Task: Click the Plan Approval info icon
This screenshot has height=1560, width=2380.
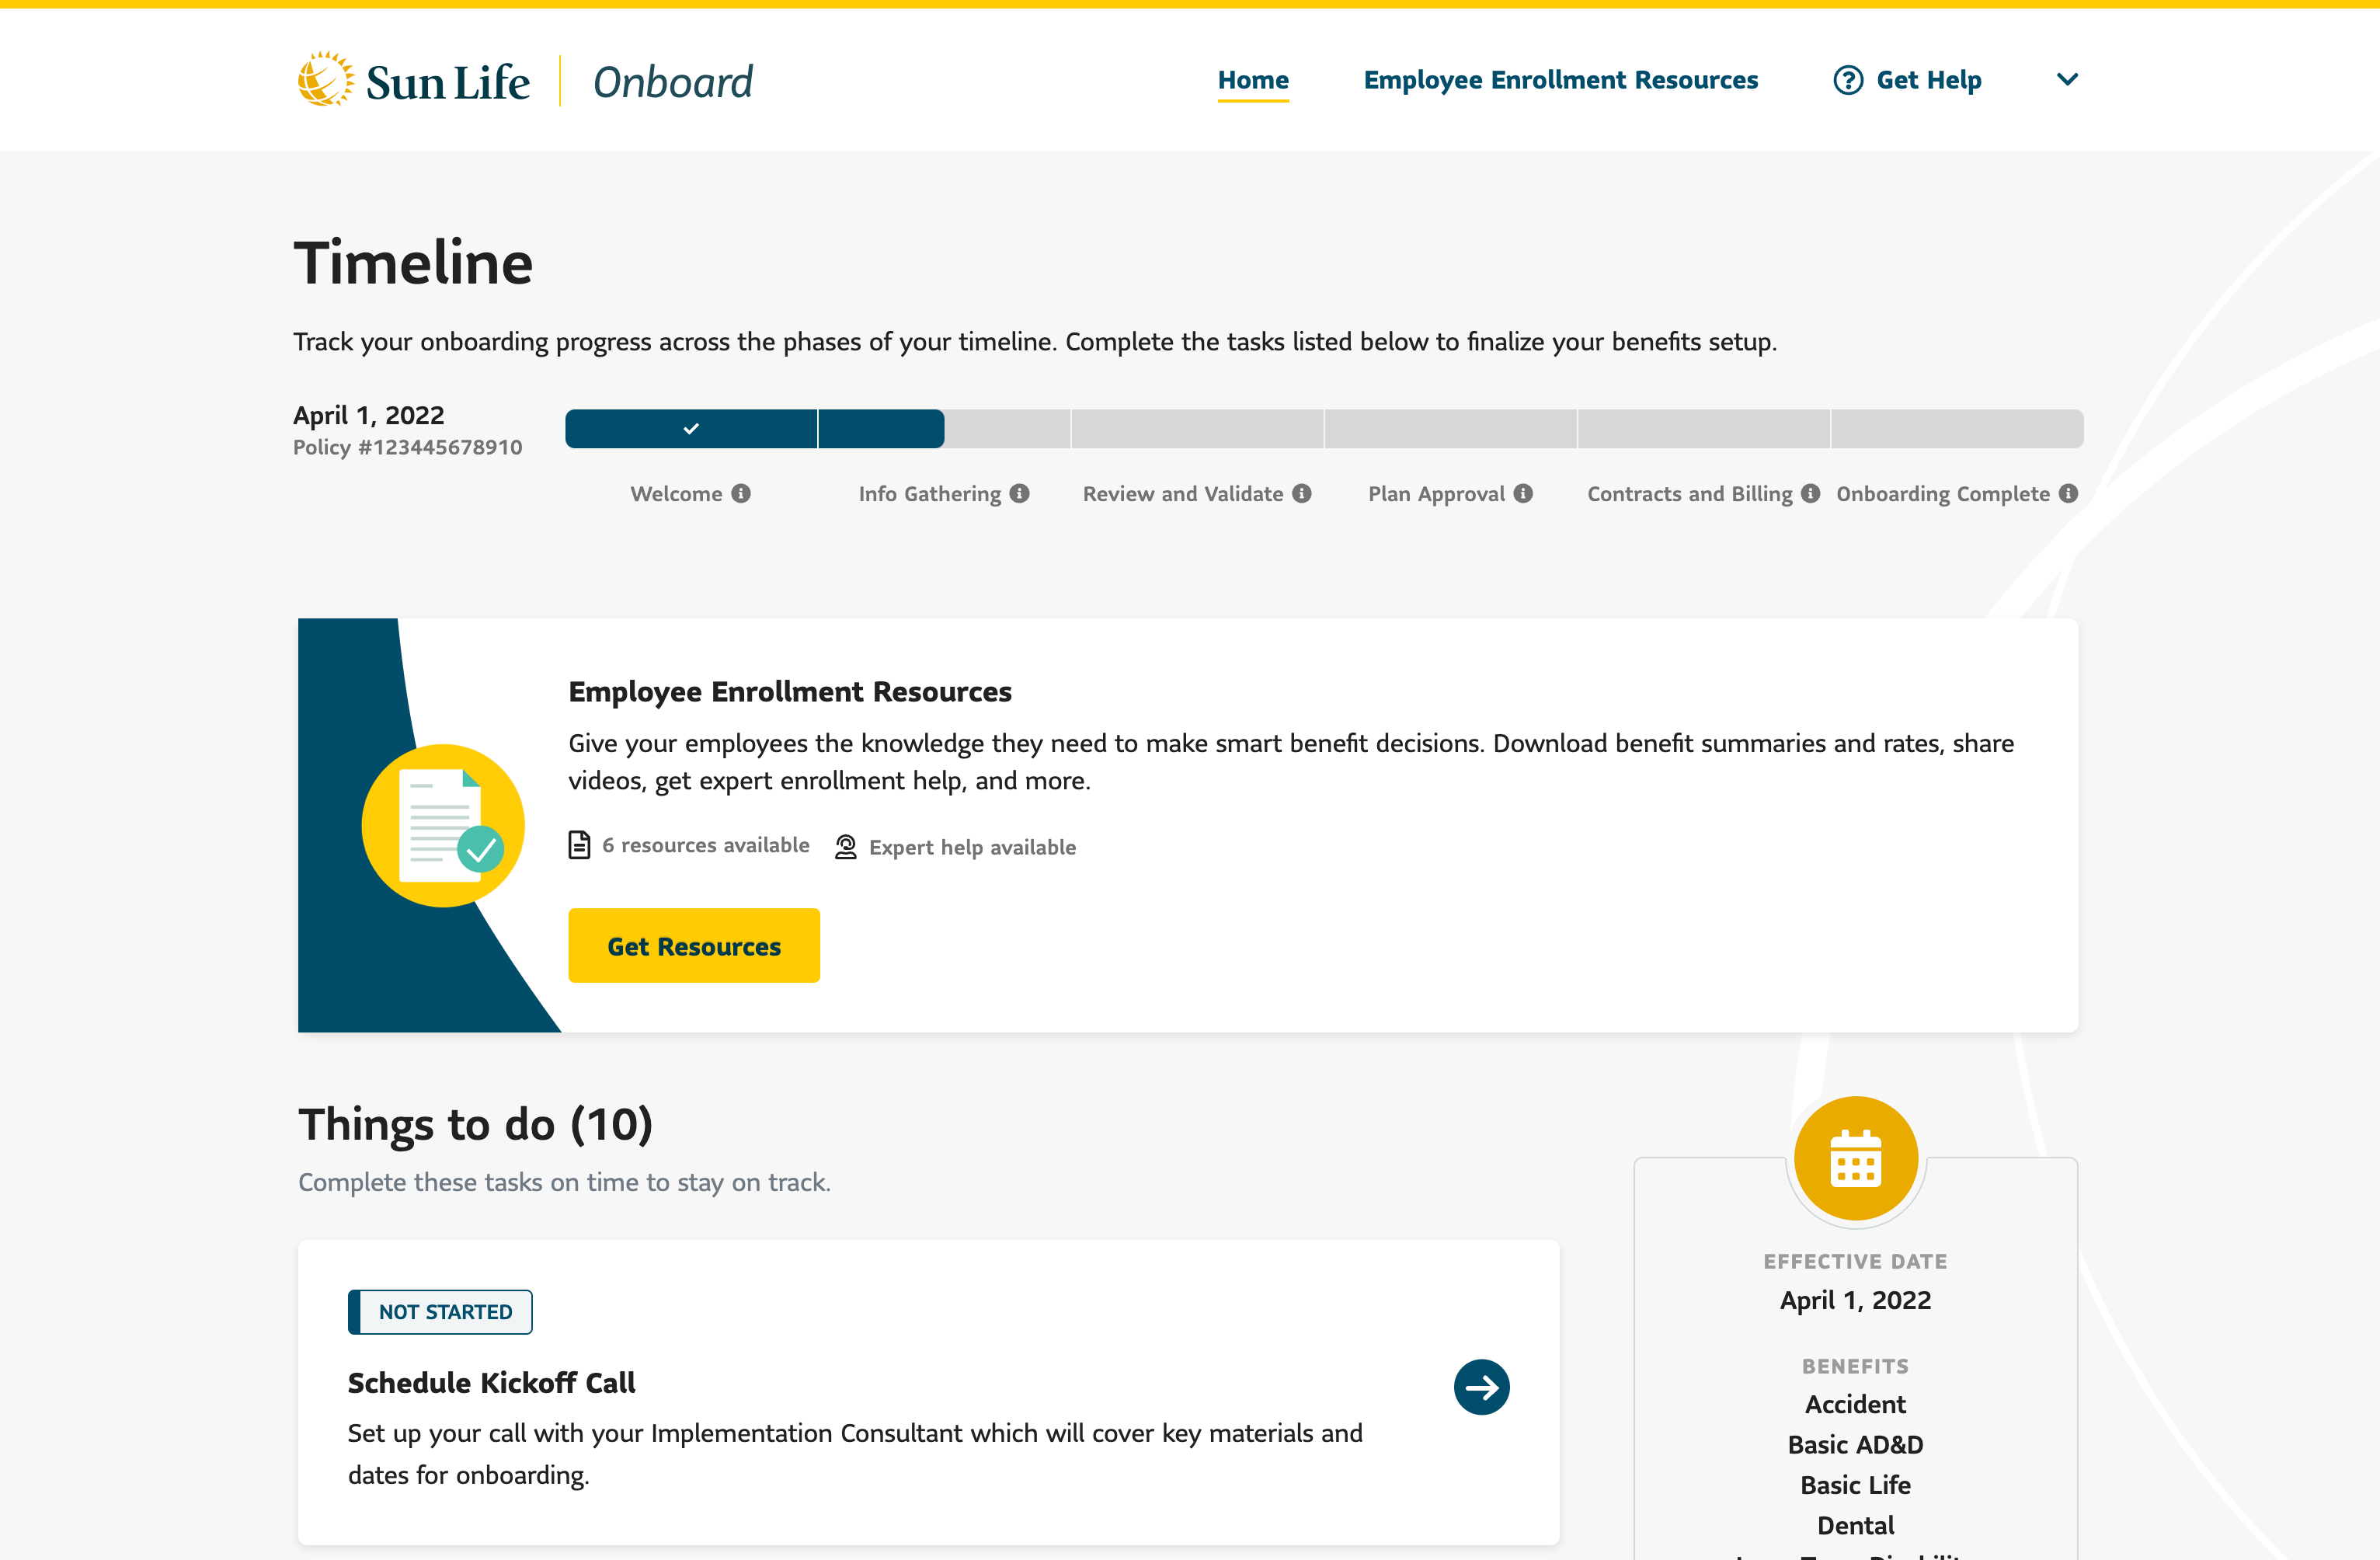Action: [1523, 493]
